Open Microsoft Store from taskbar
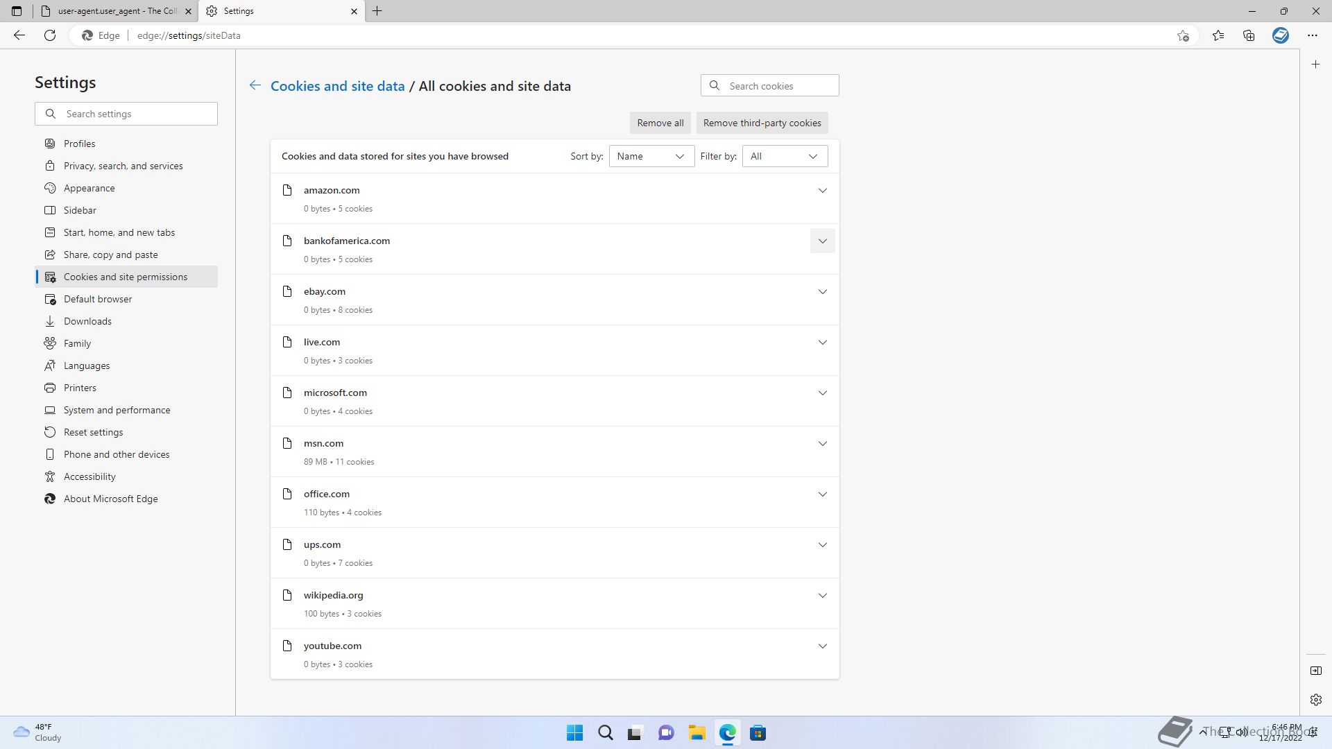This screenshot has width=1332, height=749. coord(758,733)
